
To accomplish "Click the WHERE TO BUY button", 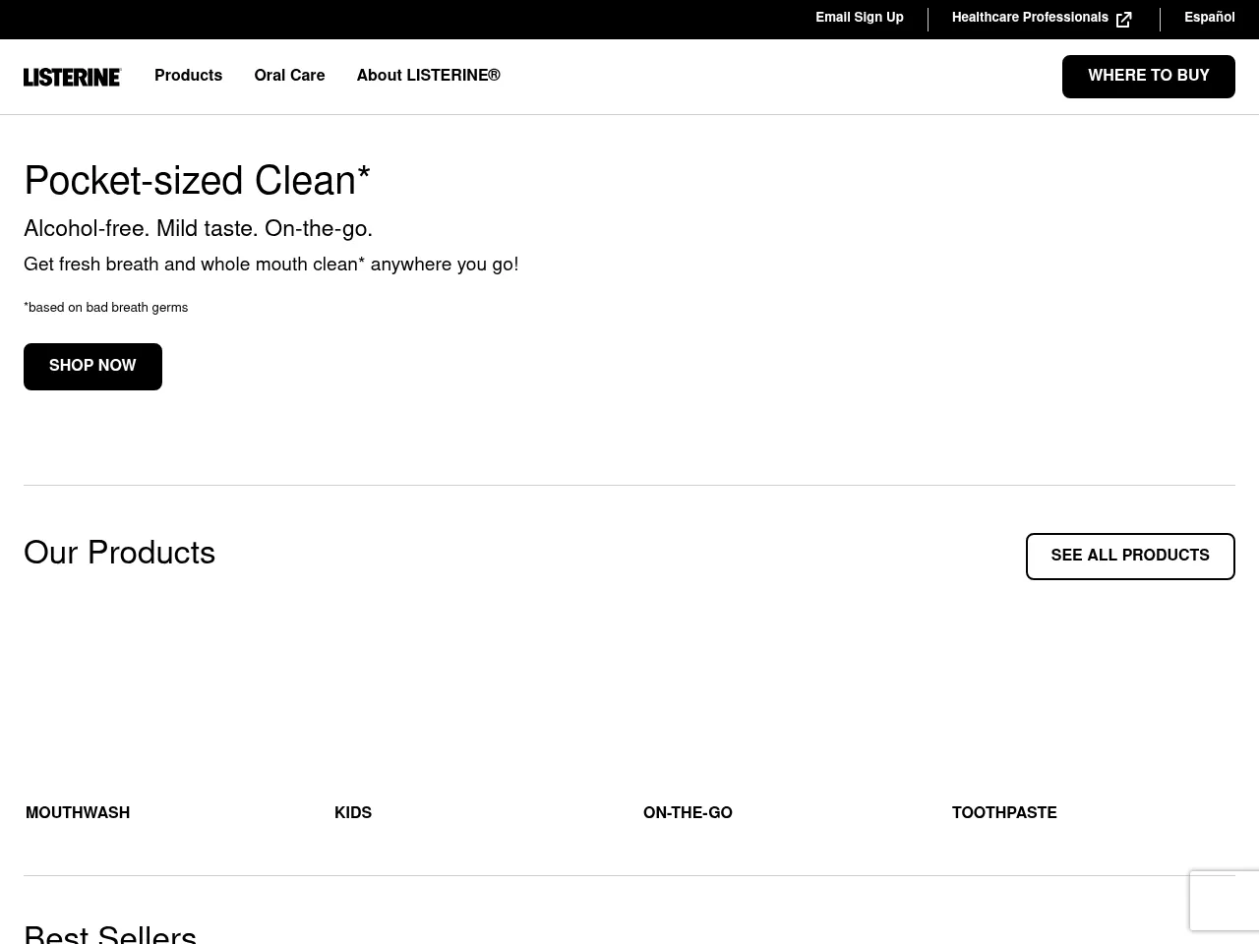I will click(x=1149, y=76).
